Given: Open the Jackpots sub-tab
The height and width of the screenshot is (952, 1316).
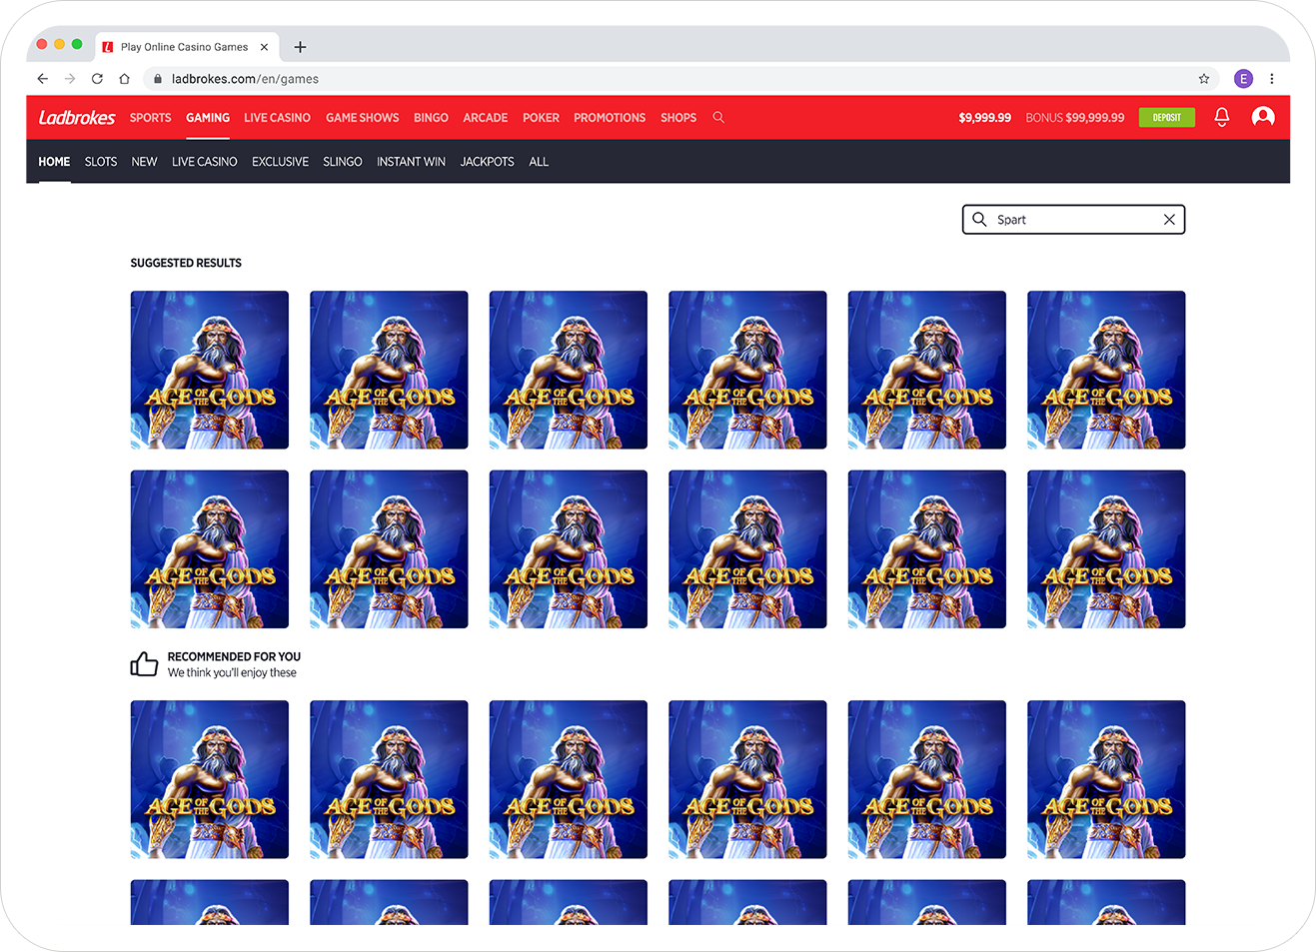Looking at the screenshot, I should click(487, 162).
